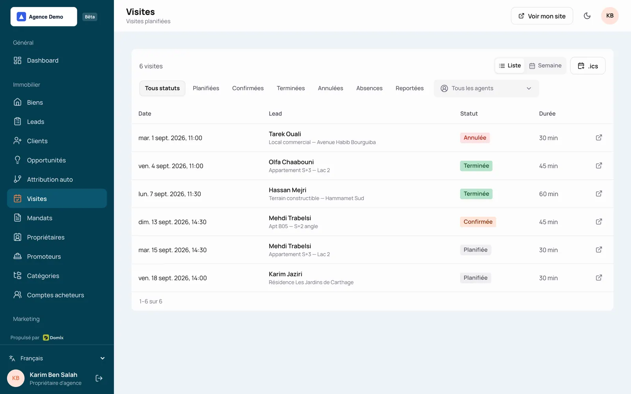Open external link for Olfa Chaabouni visit
Viewport: 631px width, 394px height.
[599, 165]
